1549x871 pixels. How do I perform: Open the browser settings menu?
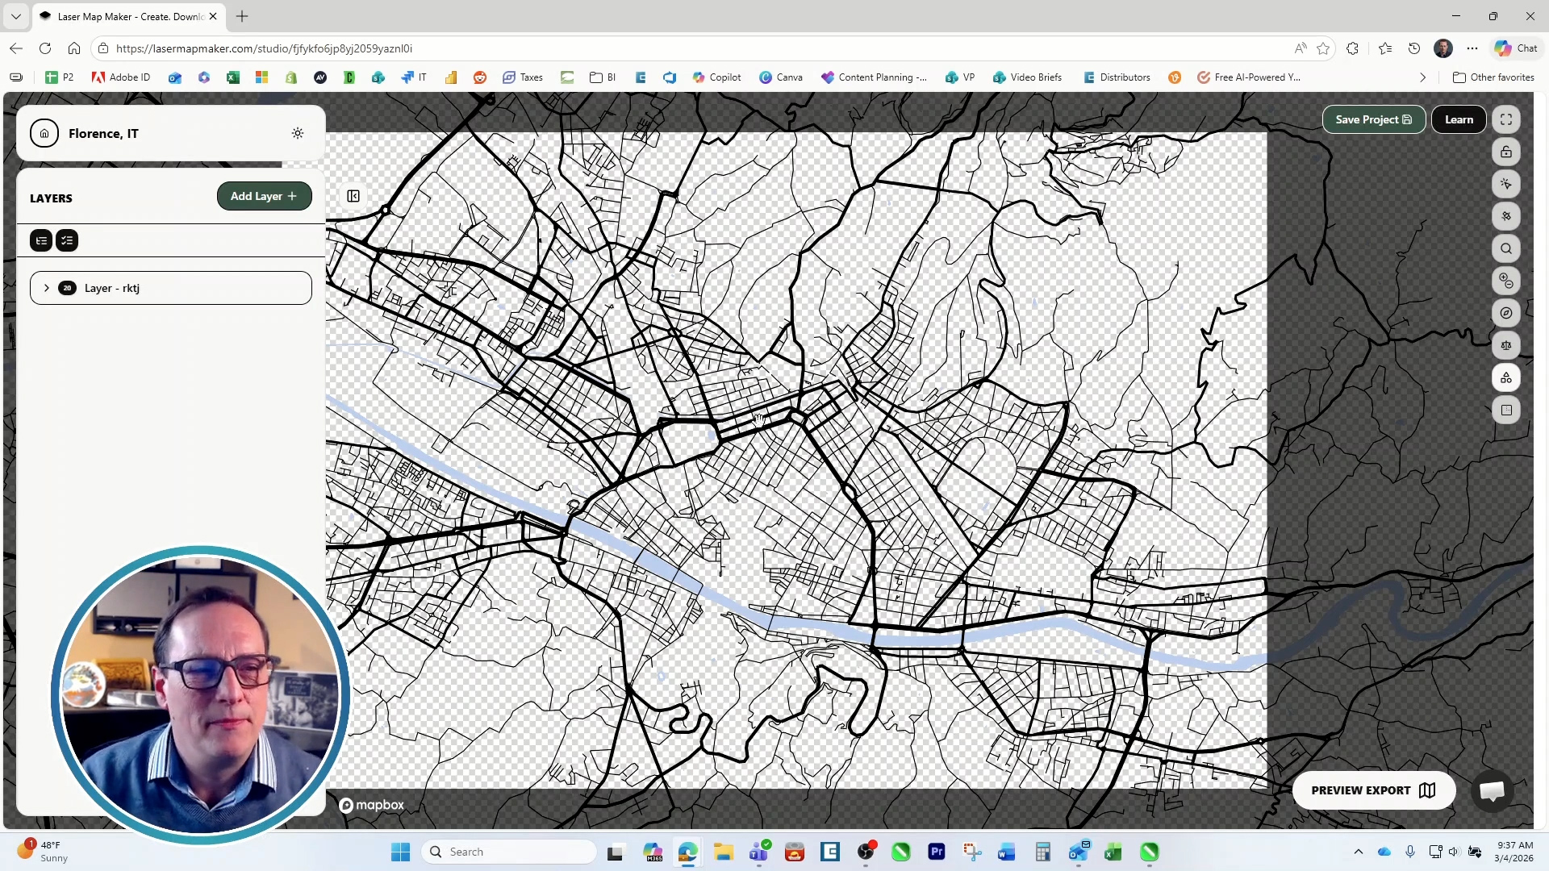pyautogui.click(x=1472, y=48)
